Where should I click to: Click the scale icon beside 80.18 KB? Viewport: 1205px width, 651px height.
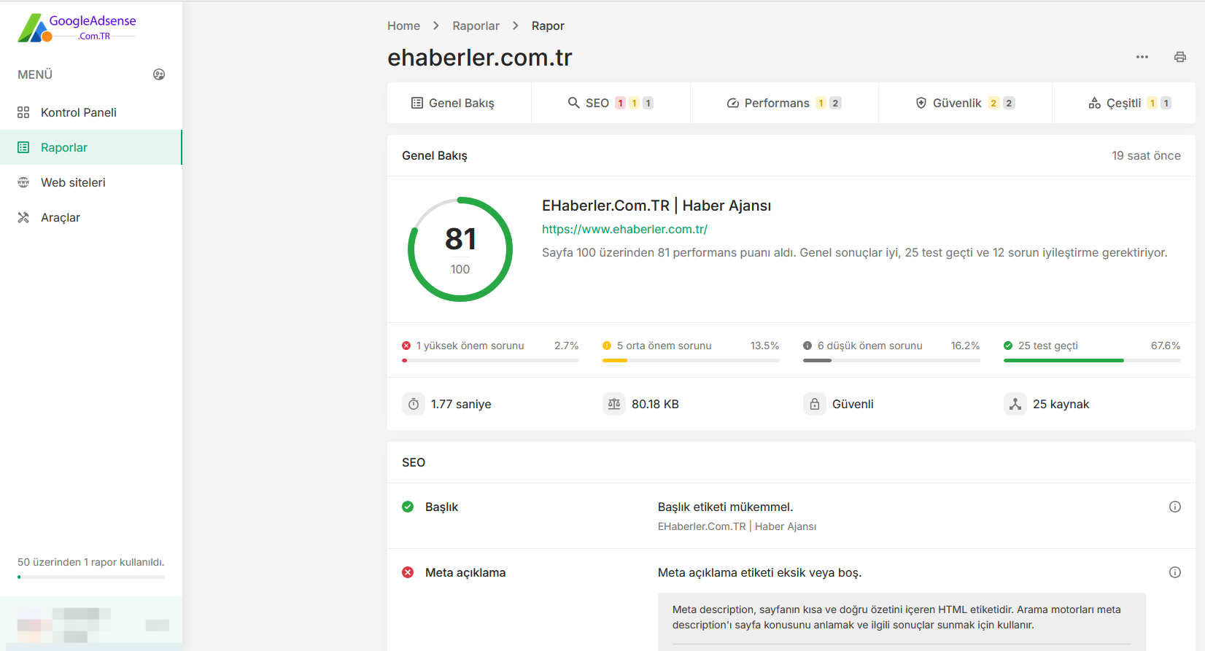tap(614, 404)
